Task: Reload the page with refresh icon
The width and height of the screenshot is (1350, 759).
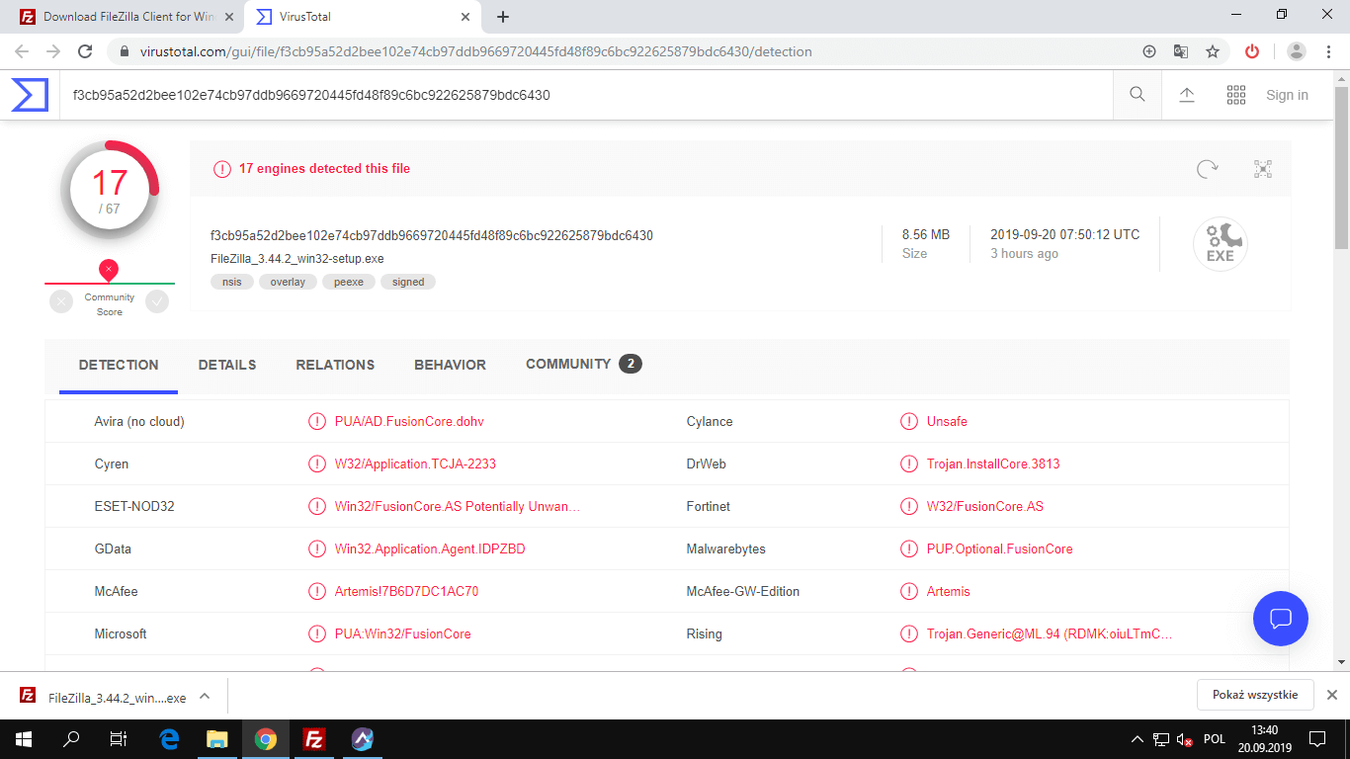Action: click(x=85, y=51)
